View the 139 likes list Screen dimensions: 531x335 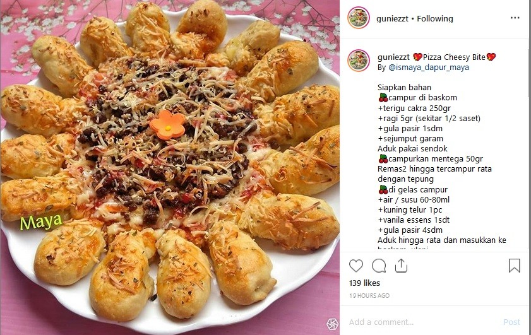[x=364, y=283]
